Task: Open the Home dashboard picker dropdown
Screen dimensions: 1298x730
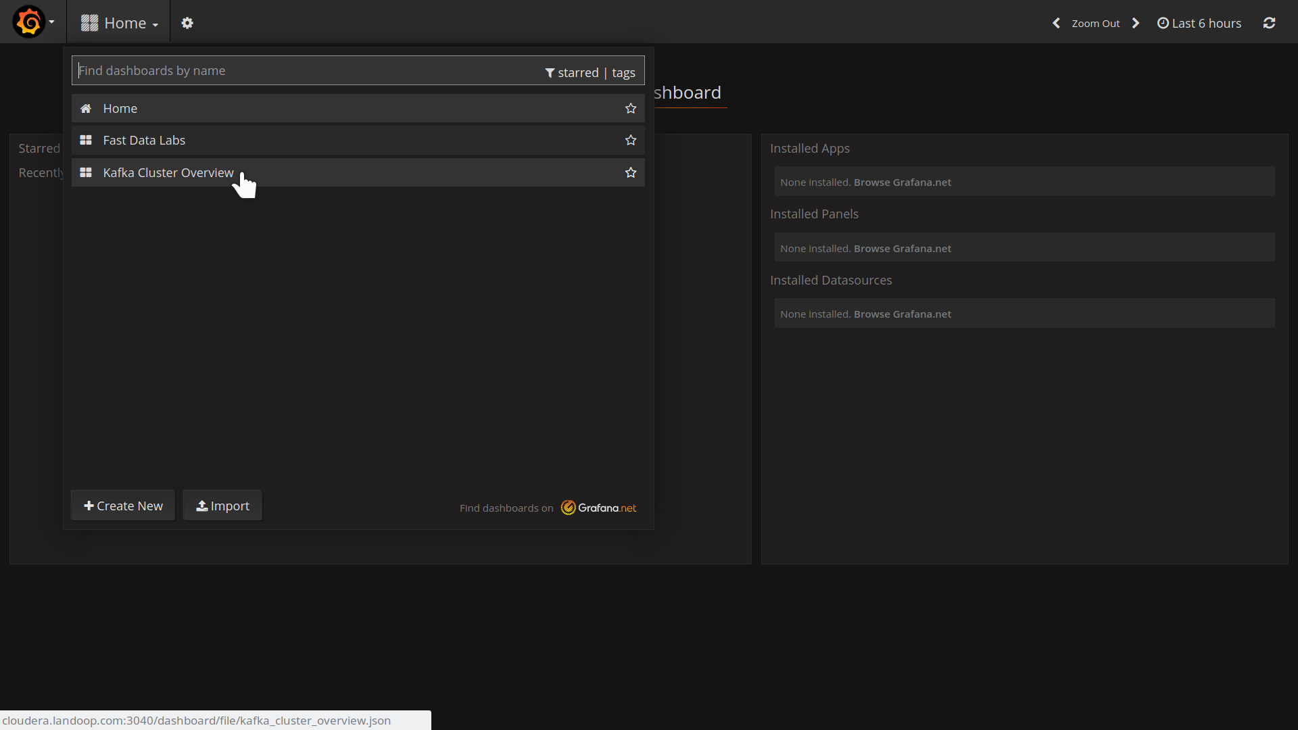Action: [x=119, y=23]
